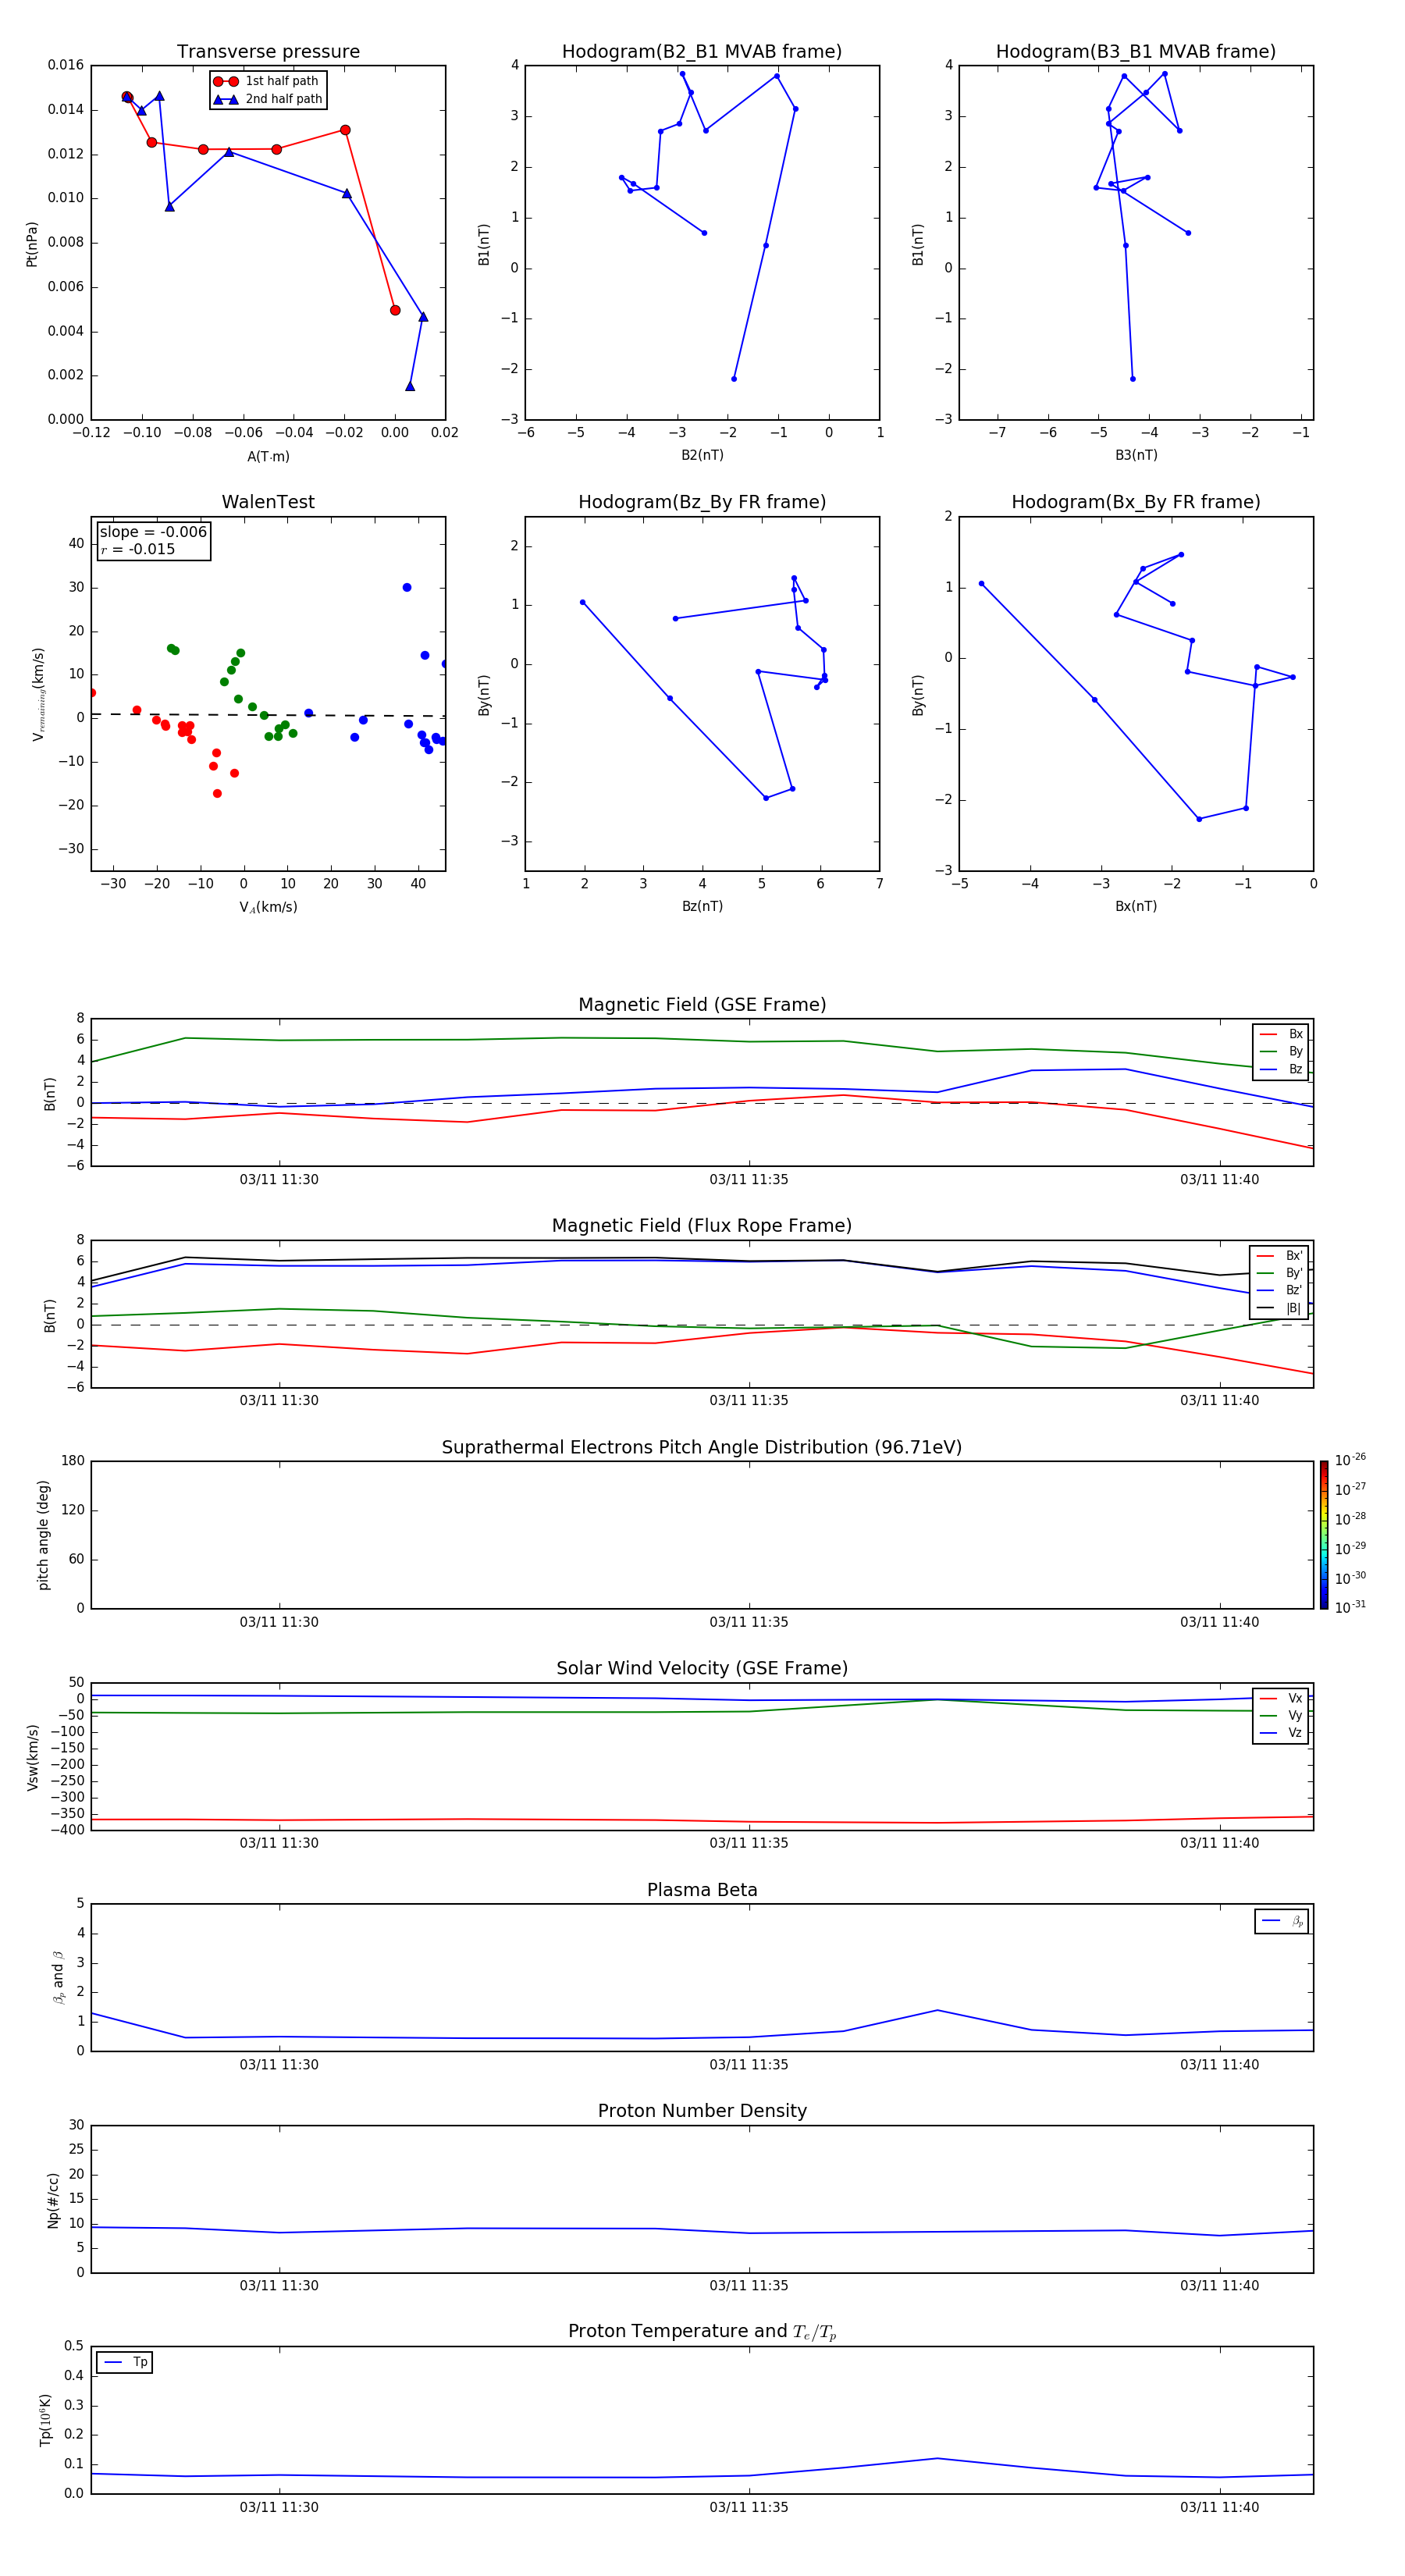Click the "Bz(nT)" x-axis label
This screenshot has height=2576, width=1405.
pyautogui.click(x=702, y=906)
